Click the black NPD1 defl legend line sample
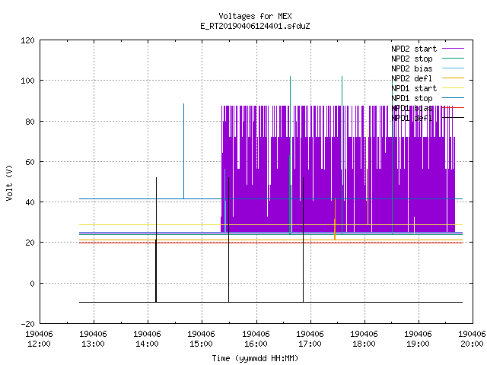Image resolution: width=487 pixels, height=365 pixels. (453, 118)
